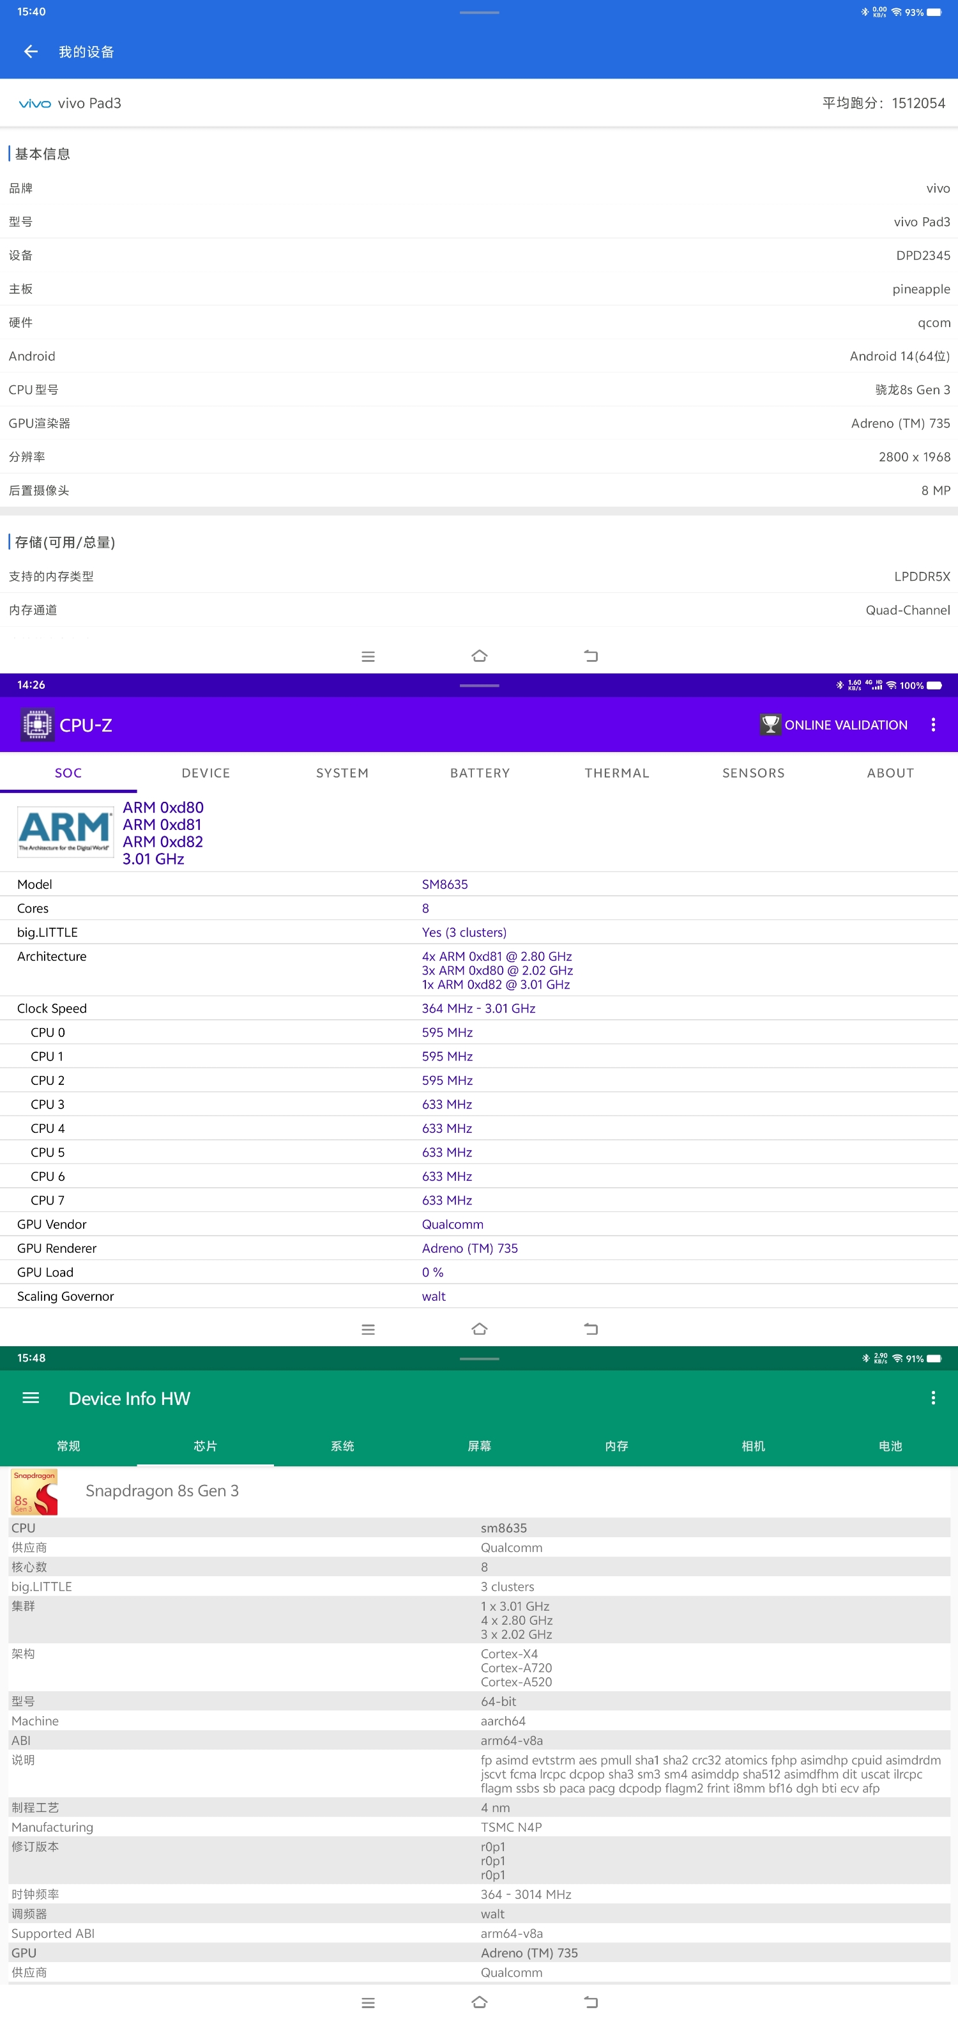
Task: Tap Scaling Governor walt row
Action: [478, 1296]
